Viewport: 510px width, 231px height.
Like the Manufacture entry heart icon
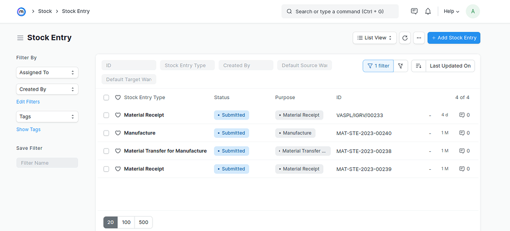118,133
